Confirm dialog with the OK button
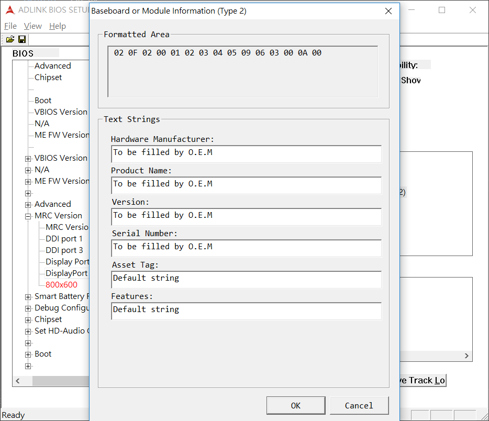 (x=296, y=405)
